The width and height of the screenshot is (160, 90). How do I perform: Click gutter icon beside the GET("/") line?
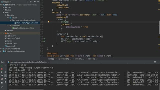pyautogui.click(x=44, y=39)
